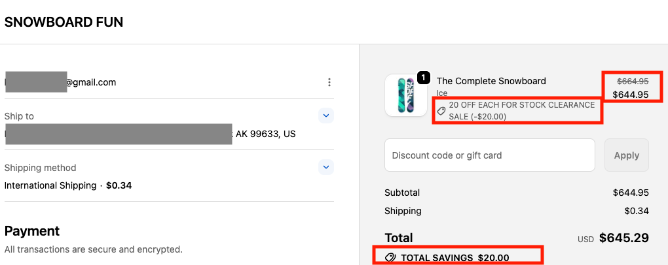The image size is (668, 265).
Task: Click the Complete Snowboard product thumbnail
Action: [405, 95]
